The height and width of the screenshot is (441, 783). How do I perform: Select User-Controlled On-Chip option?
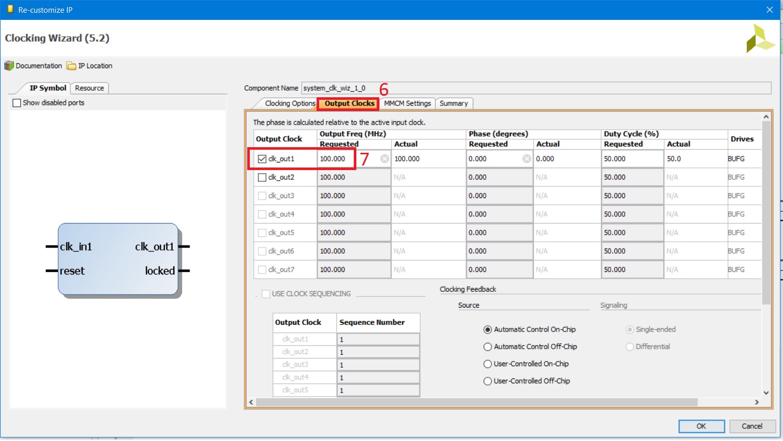[488, 364]
